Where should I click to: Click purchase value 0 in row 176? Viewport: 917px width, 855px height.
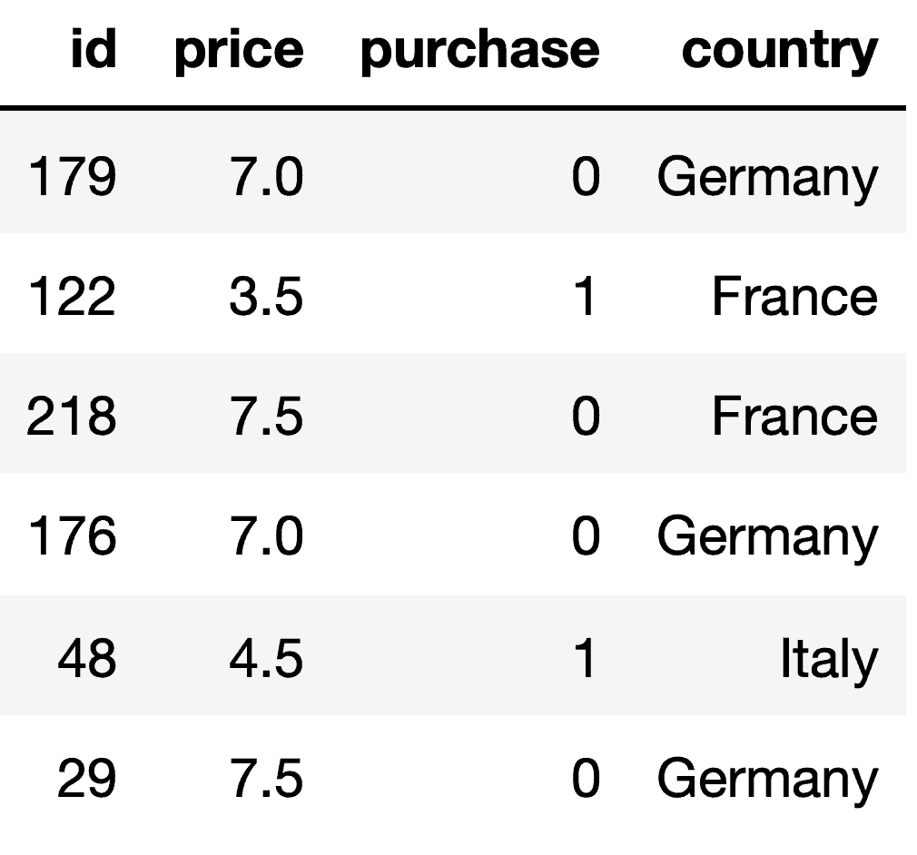point(586,536)
